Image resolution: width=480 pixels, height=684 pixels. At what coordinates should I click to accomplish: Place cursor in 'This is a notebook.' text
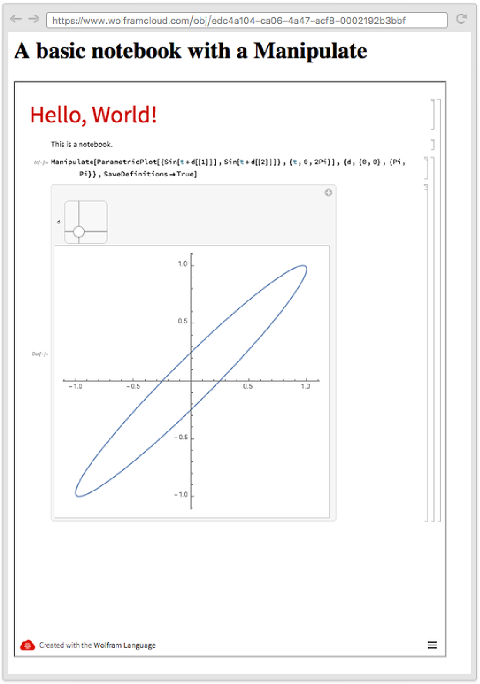pos(81,144)
